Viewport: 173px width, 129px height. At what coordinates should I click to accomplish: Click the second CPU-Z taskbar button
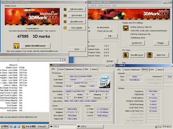click(90, 127)
